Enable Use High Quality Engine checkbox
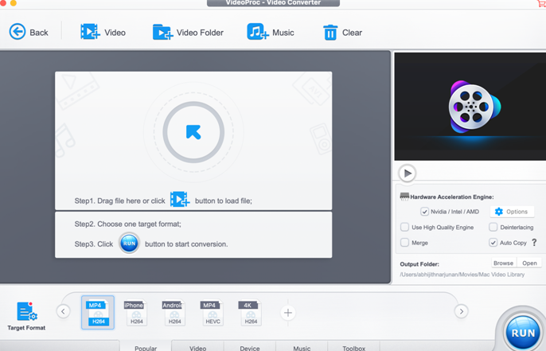 (405, 228)
